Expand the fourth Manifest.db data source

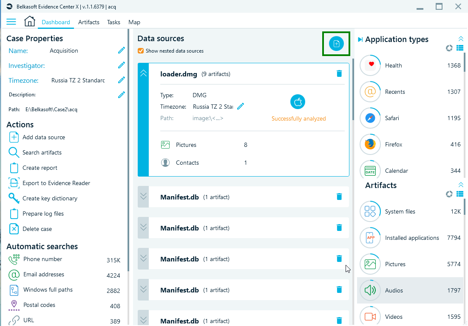(144, 289)
